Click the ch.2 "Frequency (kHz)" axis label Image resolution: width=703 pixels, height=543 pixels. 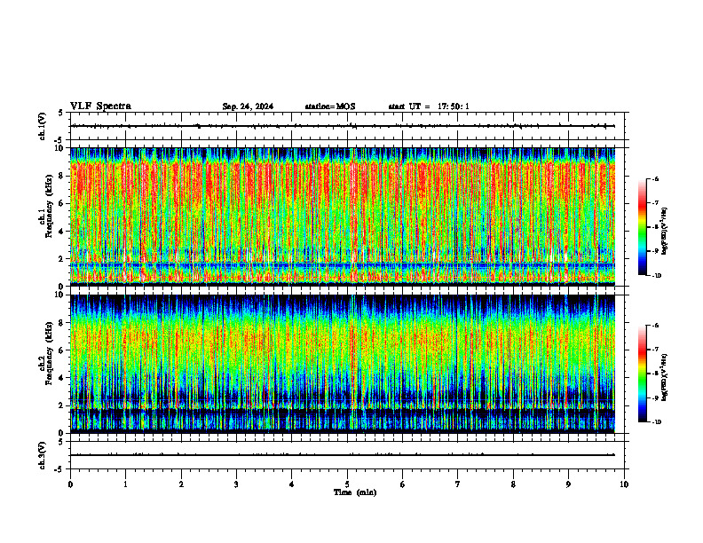pos(49,353)
